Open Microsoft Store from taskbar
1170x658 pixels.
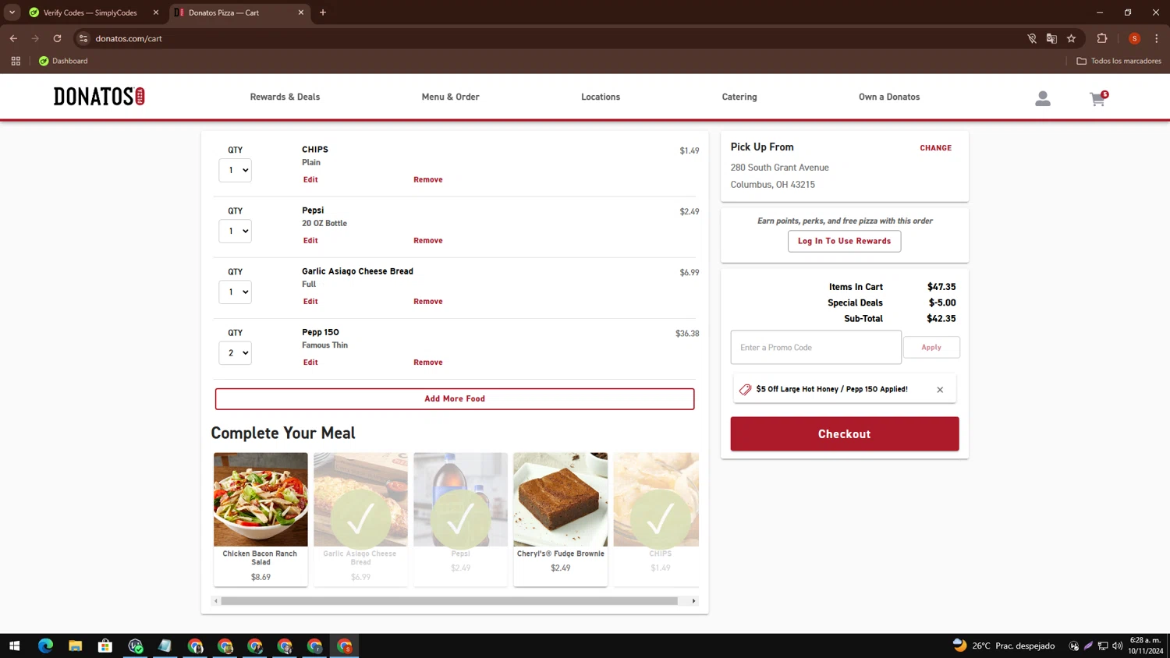(105, 646)
